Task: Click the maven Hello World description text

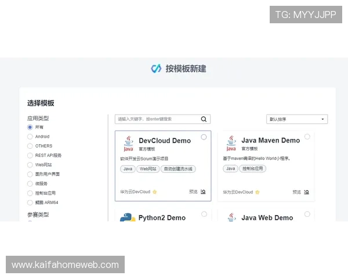Action: point(256,159)
